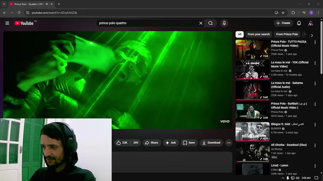
Task: Open options for Sounboul (Diss) video
Action: tap(315, 145)
